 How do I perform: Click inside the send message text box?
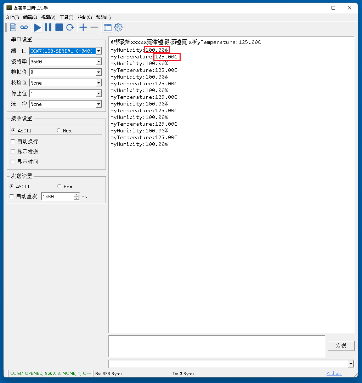click(x=217, y=346)
